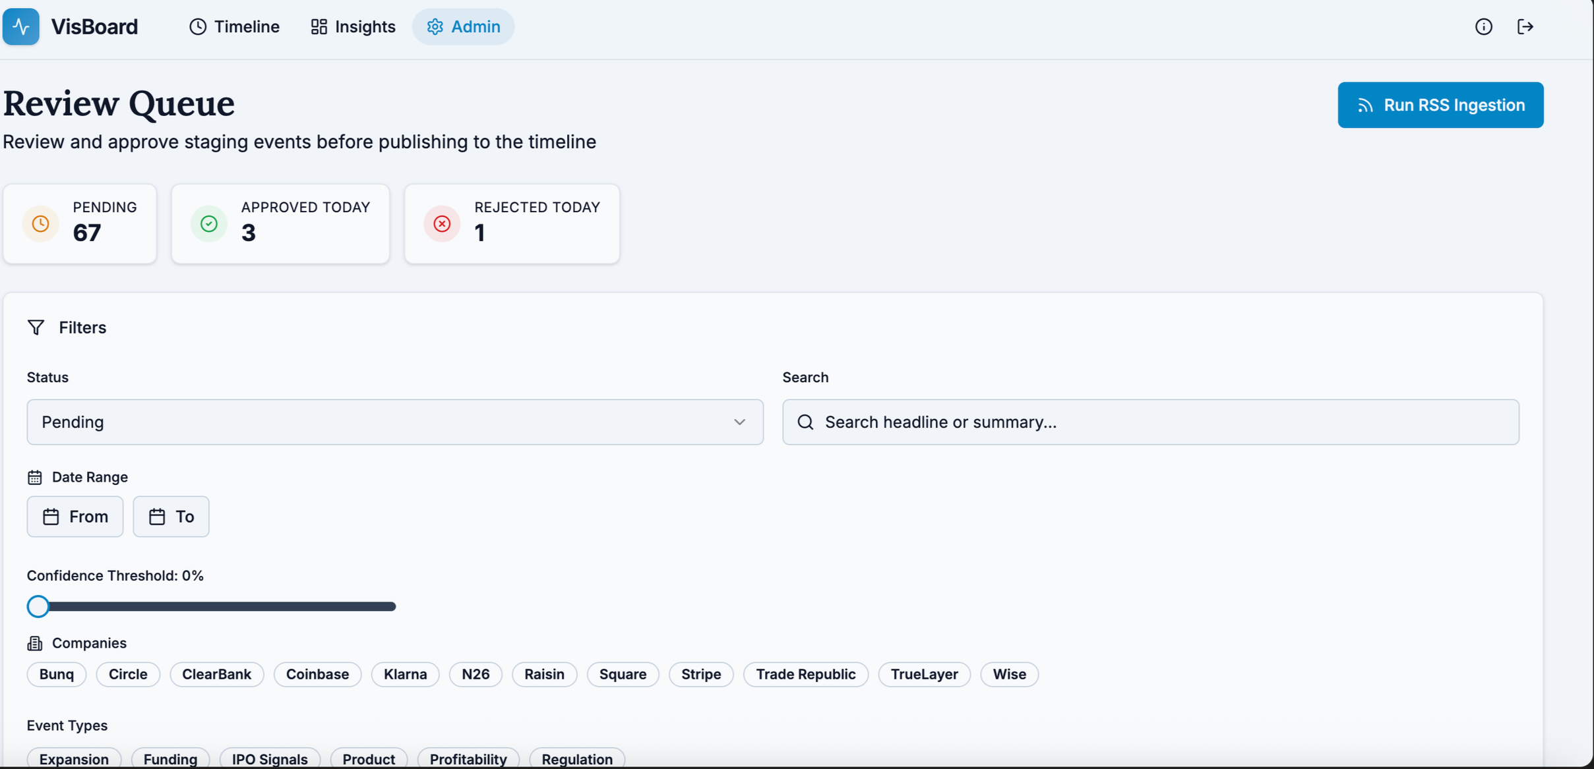
Task: Select the Coinbase company chip
Action: [317, 674]
